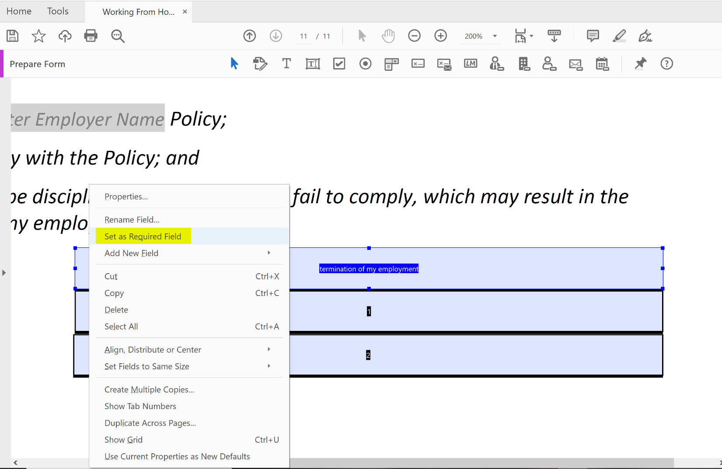Open the zoom level 200% dropdown
The image size is (722, 469).
495,36
